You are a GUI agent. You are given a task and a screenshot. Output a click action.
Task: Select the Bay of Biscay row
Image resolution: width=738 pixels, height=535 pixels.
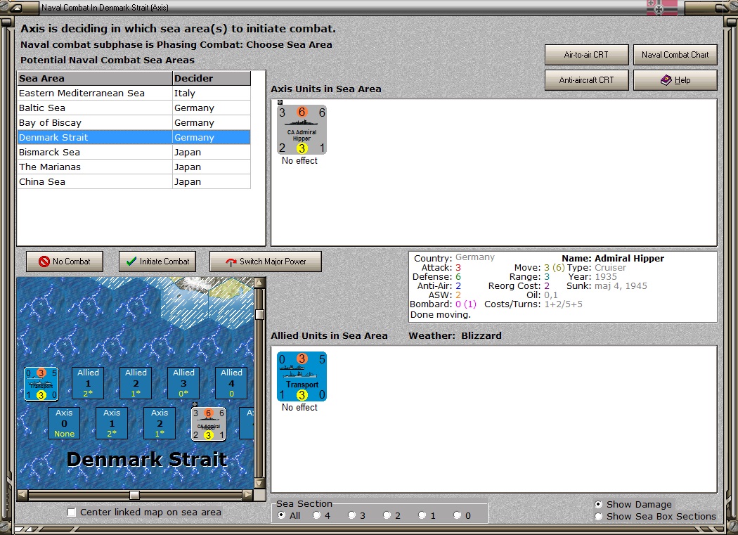(x=134, y=123)
